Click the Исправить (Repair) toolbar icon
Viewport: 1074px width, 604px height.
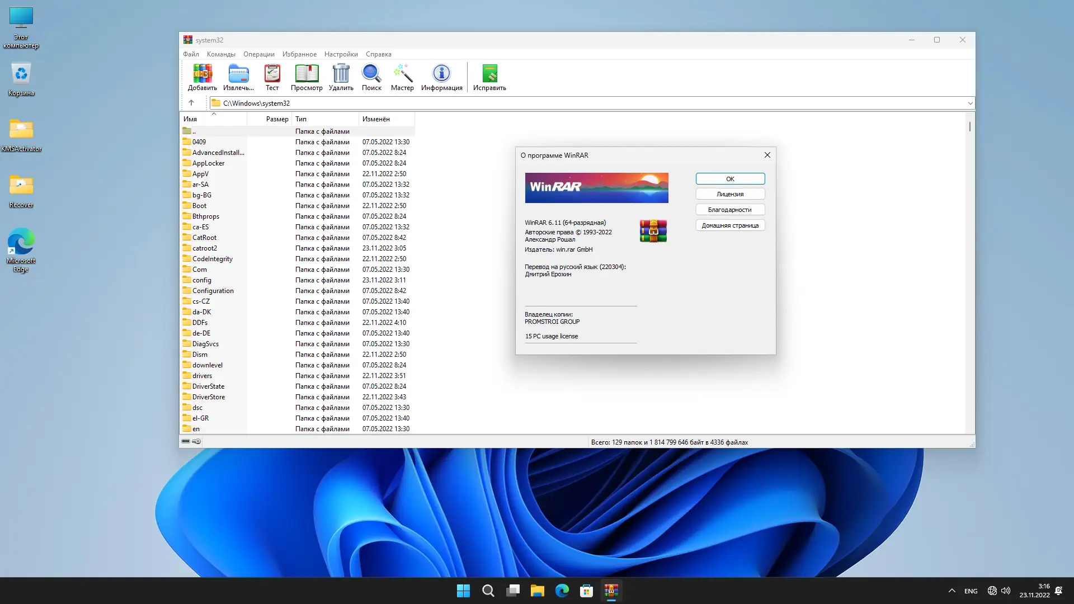click(x=489, y=77)
